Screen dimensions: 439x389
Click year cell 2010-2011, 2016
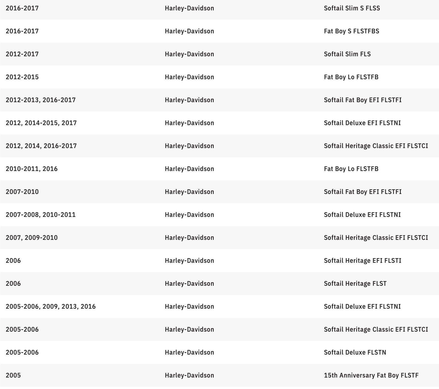(32, 169)
